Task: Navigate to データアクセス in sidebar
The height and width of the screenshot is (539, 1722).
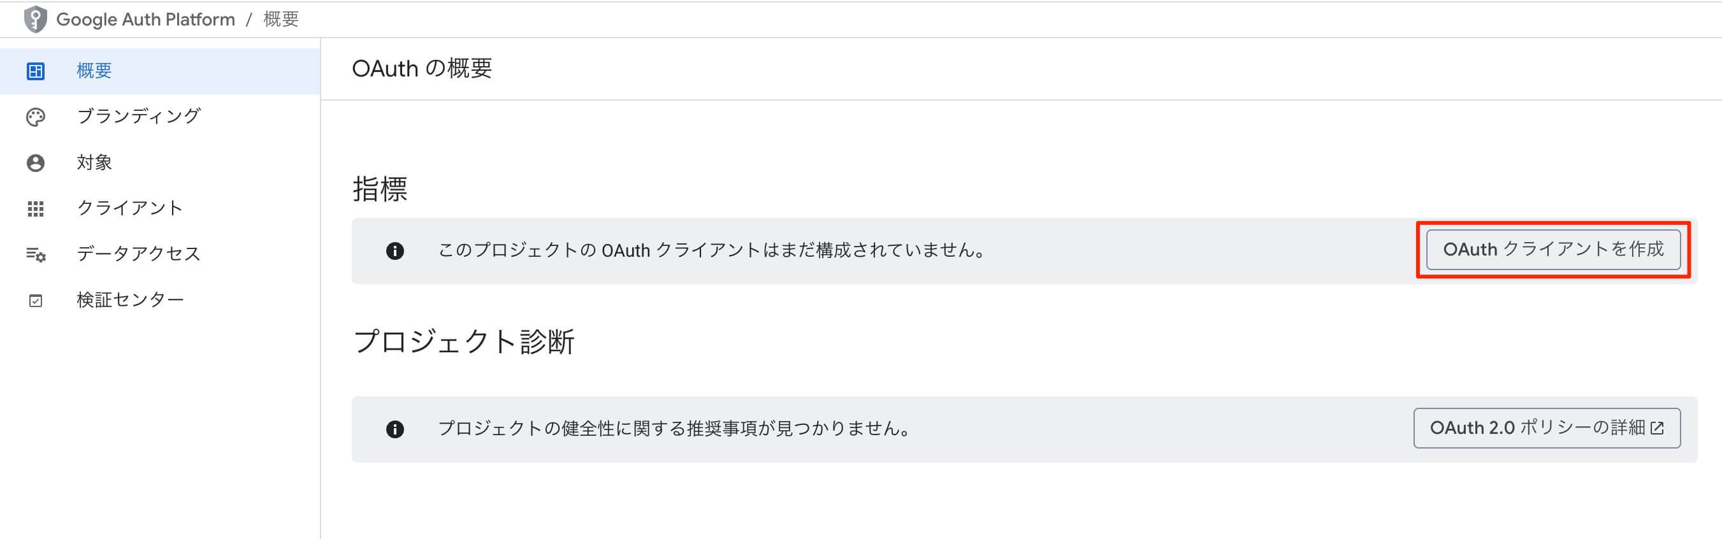Action: [139, 254]
